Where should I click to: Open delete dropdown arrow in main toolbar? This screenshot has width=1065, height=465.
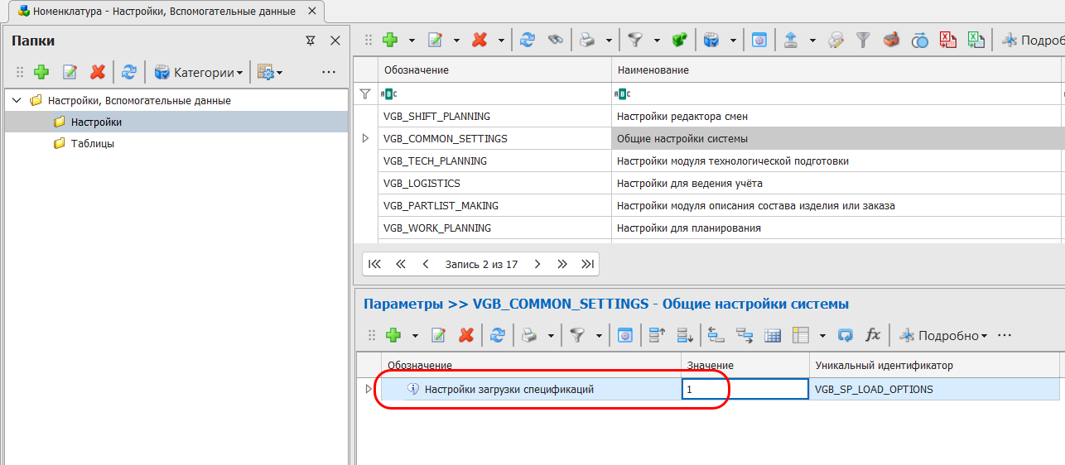500,40
